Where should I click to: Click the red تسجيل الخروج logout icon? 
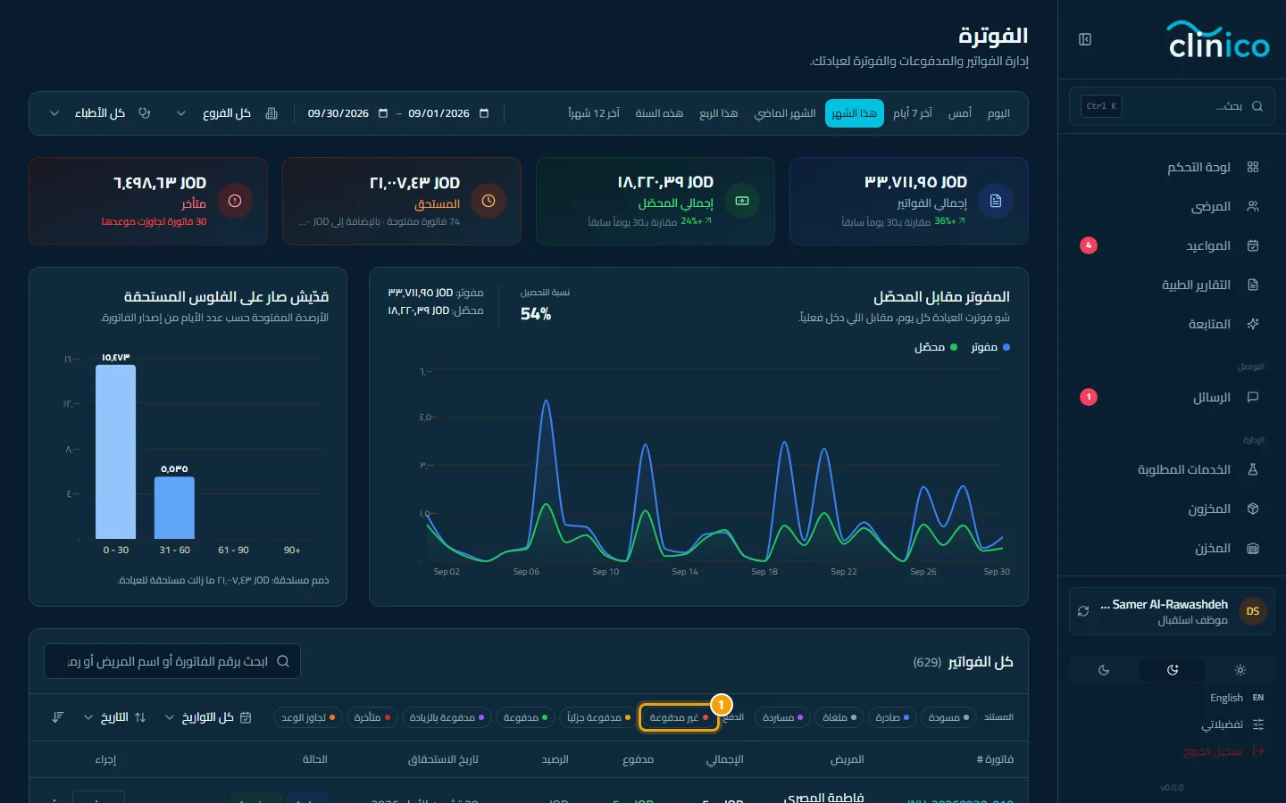[1258, 751]
